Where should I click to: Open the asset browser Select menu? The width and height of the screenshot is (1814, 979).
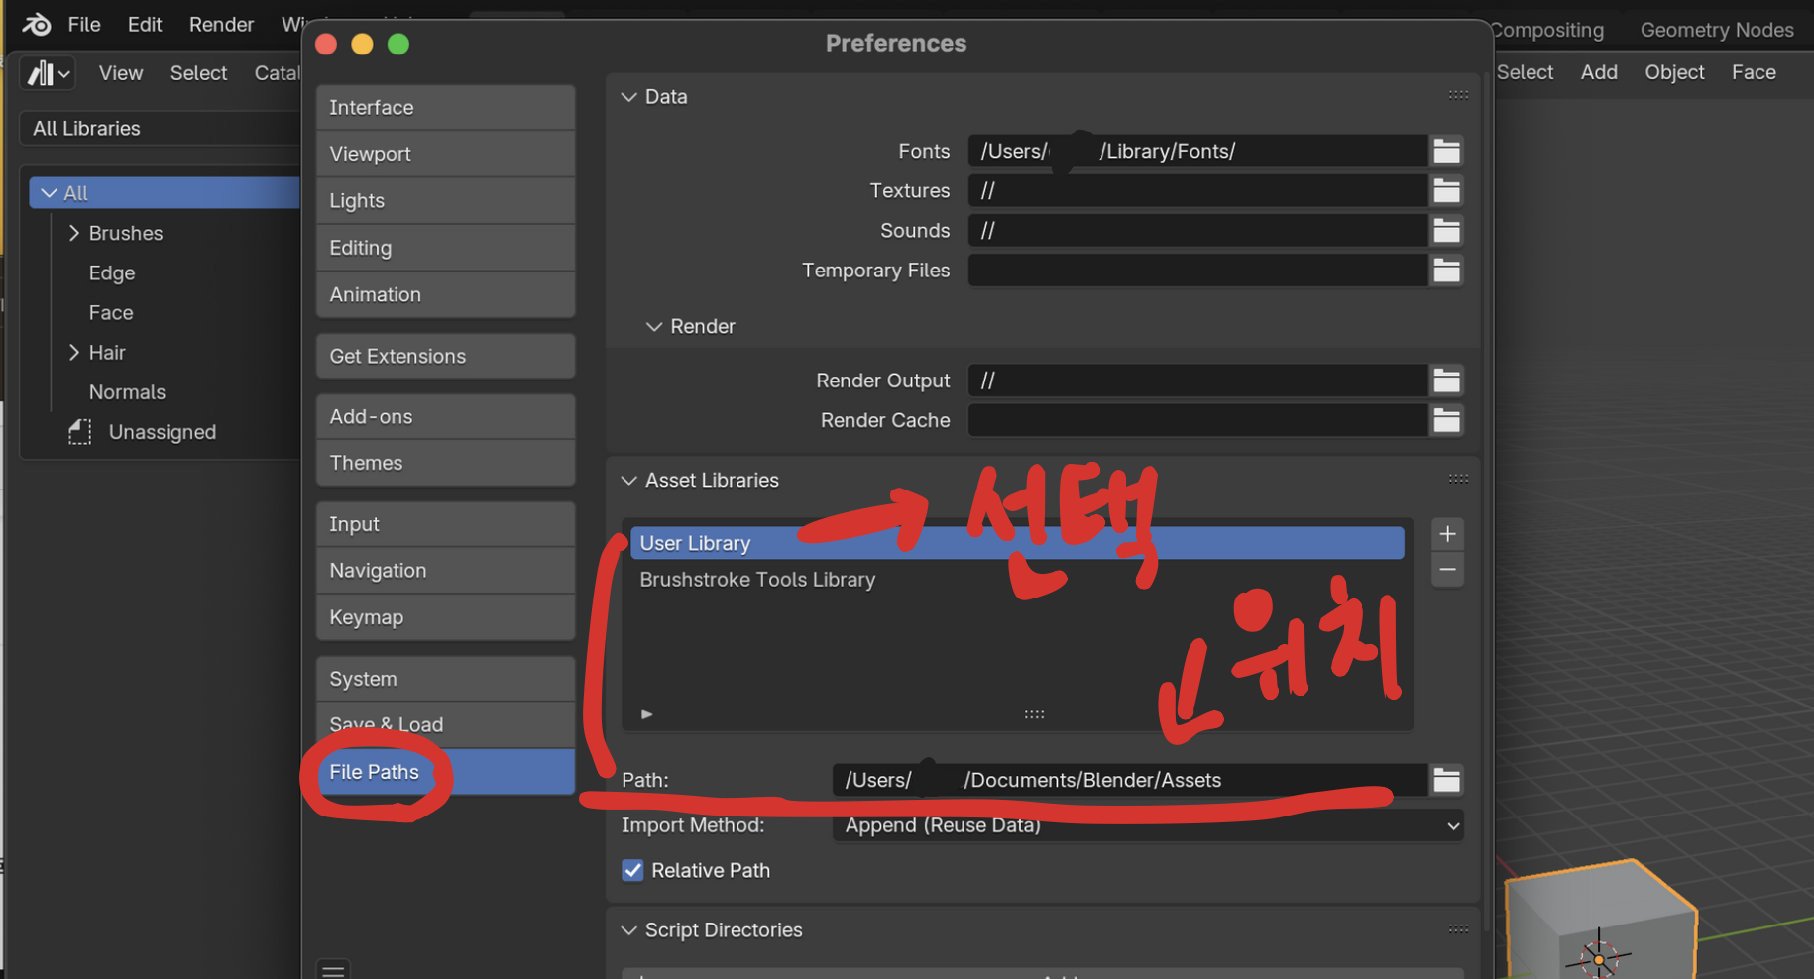pos(198,73)
